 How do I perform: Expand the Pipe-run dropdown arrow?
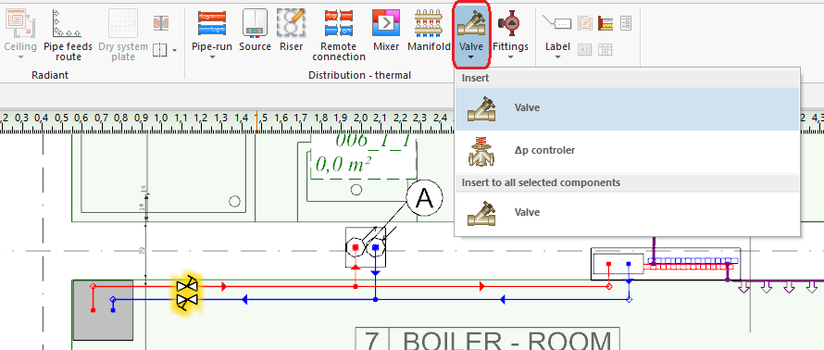[212, 56]
